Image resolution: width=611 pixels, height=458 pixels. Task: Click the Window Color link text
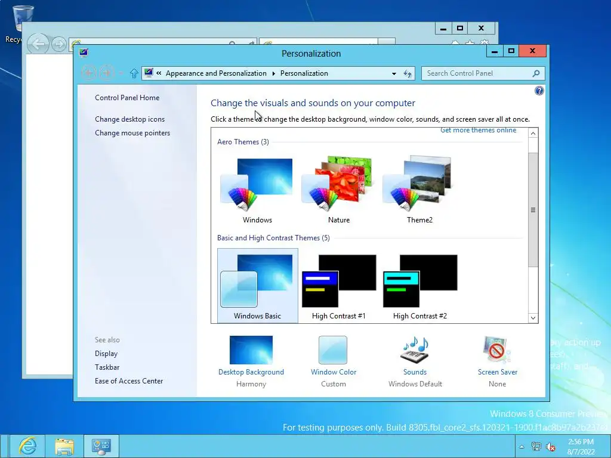[x=334, y=372]
